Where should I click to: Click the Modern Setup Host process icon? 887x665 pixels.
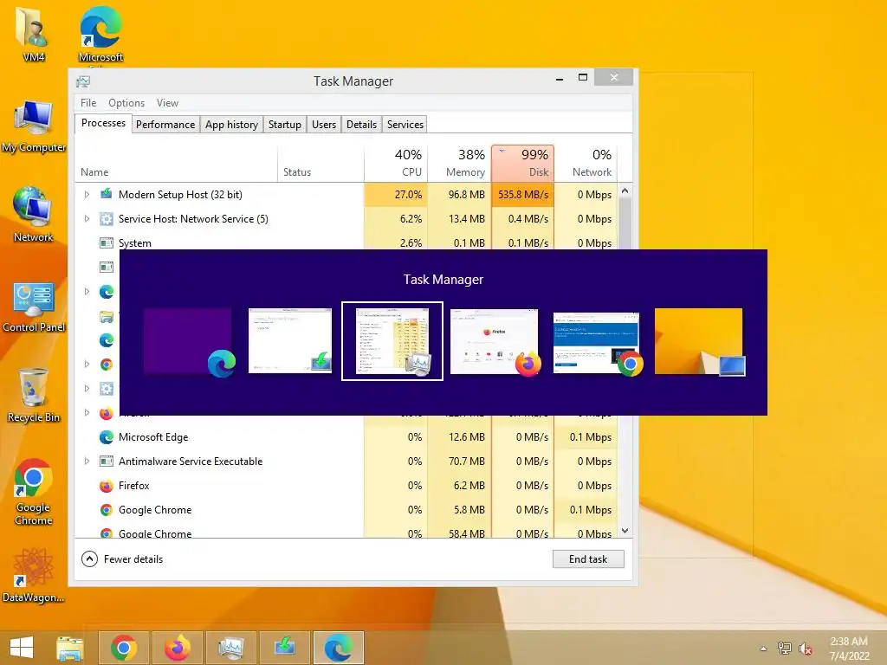tap(107, 194)
